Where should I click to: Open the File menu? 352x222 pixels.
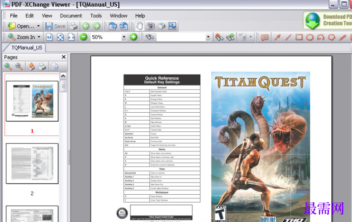pos(14,16)
